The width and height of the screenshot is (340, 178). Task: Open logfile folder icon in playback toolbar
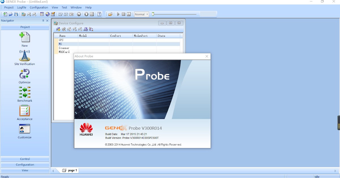click(110, 14)
